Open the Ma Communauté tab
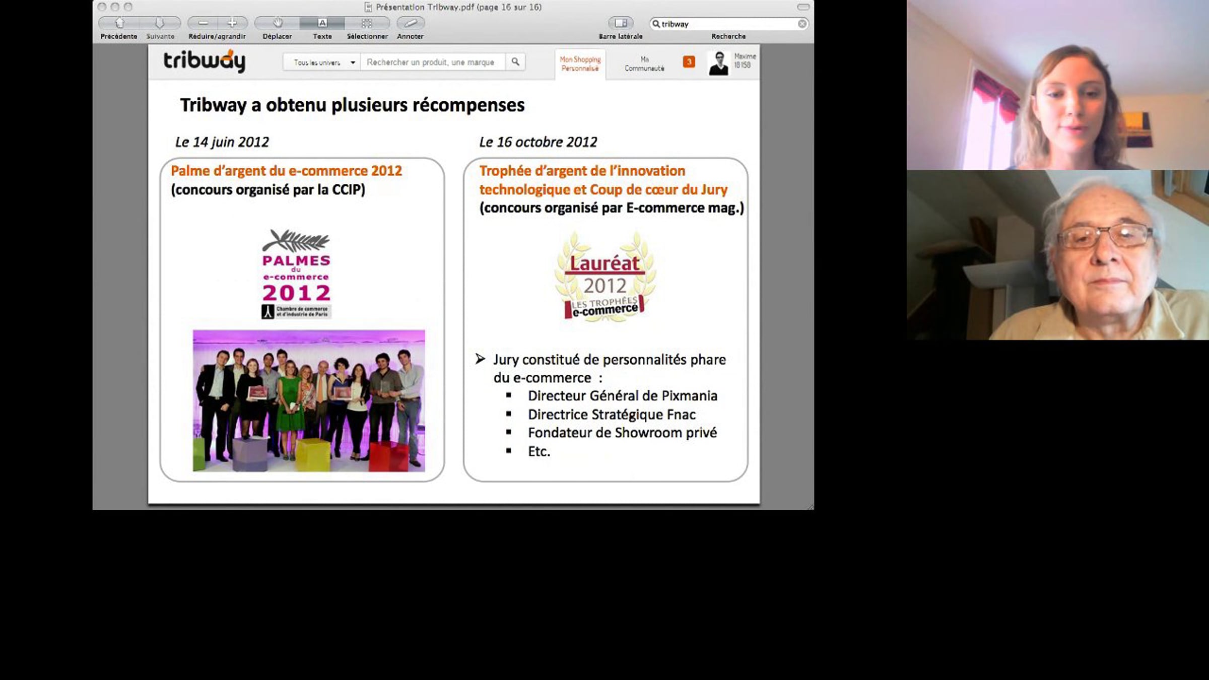This screenshot has height=680, width=1209. (644, 64)
